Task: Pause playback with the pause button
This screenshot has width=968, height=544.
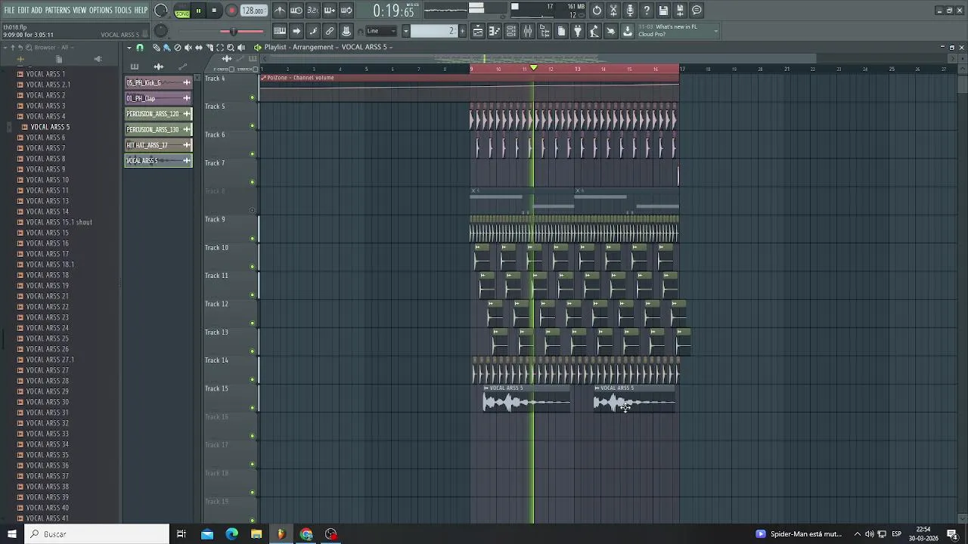Action: tap(198, 11)
